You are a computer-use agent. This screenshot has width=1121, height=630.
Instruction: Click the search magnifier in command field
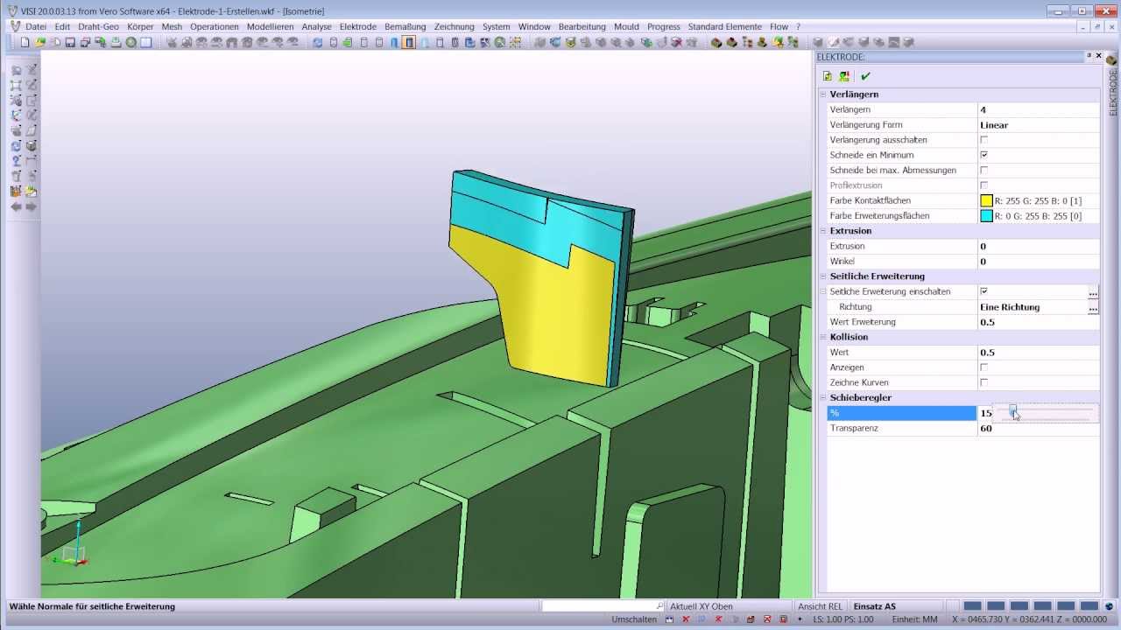coord(659,605)
